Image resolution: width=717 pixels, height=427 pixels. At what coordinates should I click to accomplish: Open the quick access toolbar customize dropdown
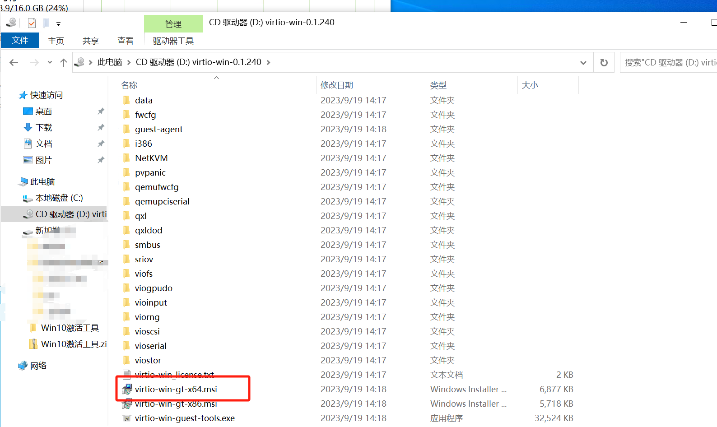[x=58, y=23]
